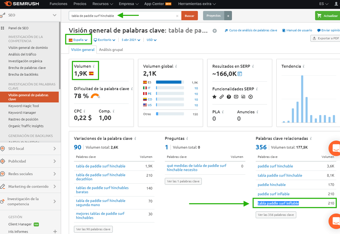Open the Escritorio device dropdown

pyautogui.click(x=105, y=40)
